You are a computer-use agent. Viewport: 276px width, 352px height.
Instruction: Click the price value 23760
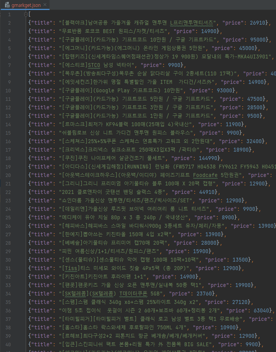point(204,294)
